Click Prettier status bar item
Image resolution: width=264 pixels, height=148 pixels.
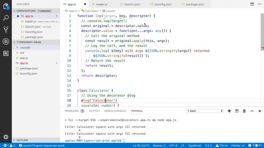coord(238,146)
